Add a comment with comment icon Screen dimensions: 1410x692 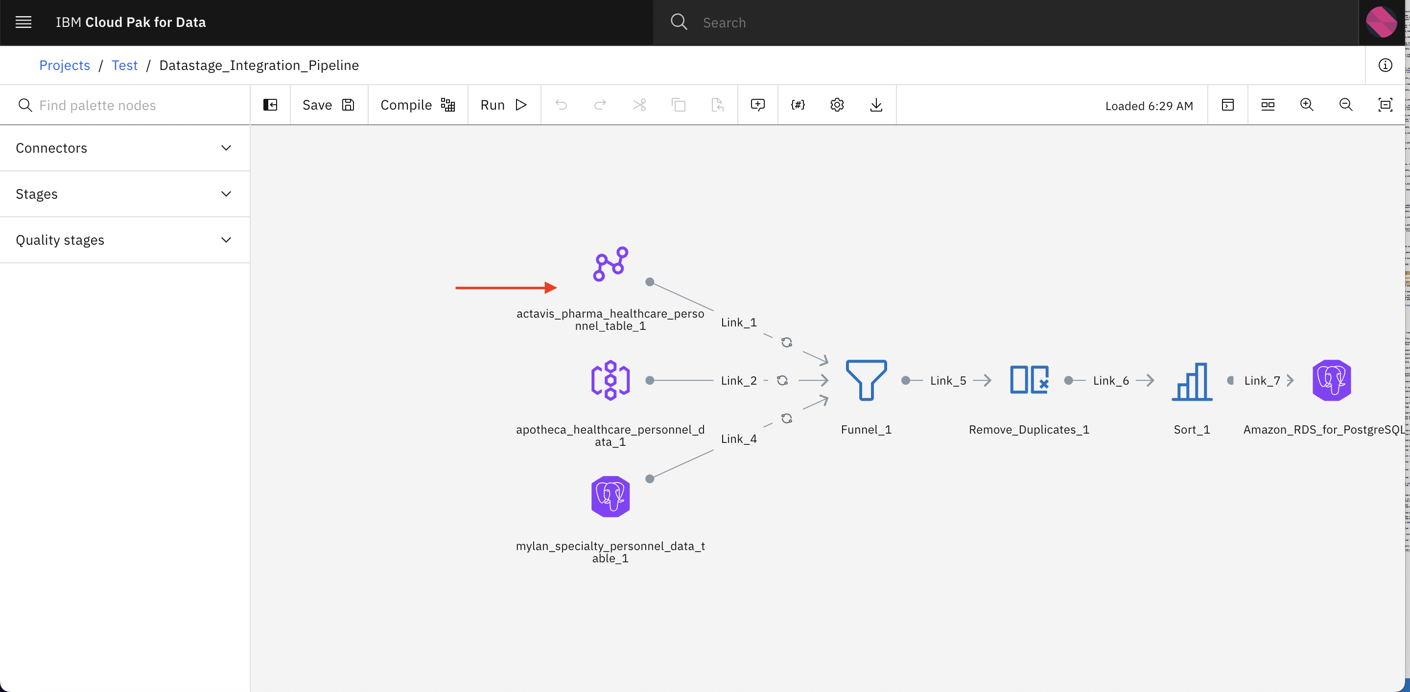(x=757, y=105)
